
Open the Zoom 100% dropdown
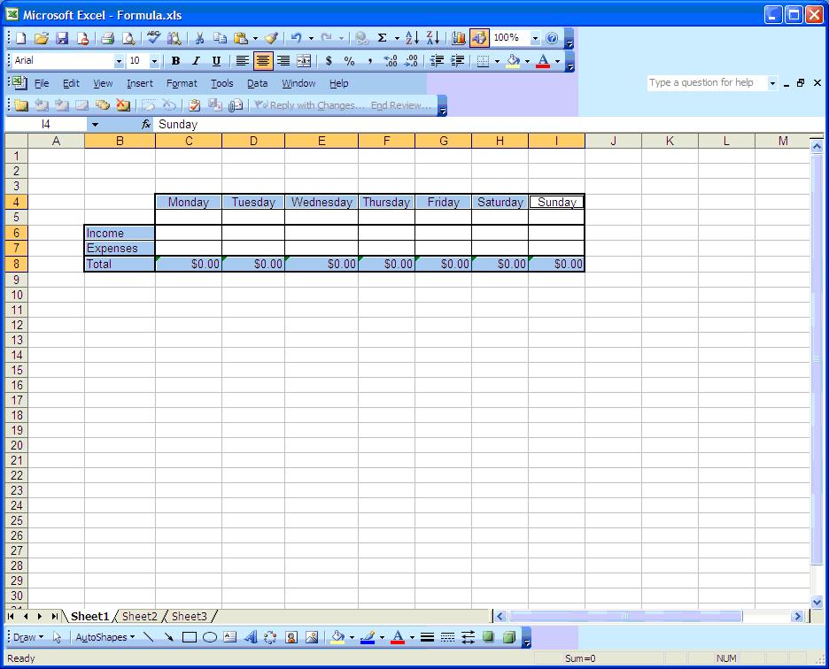(535, 39)
